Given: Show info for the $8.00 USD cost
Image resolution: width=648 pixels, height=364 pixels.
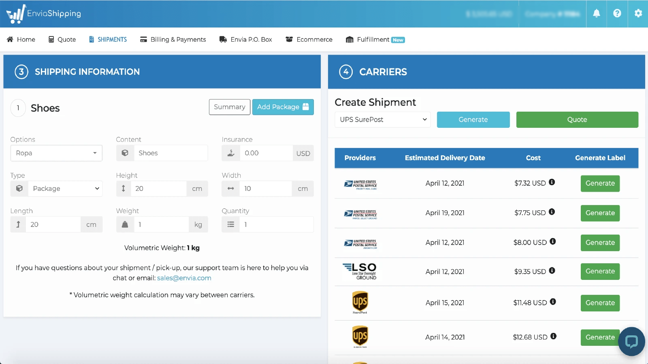Looking at the screenshot, I should [553, 241].
